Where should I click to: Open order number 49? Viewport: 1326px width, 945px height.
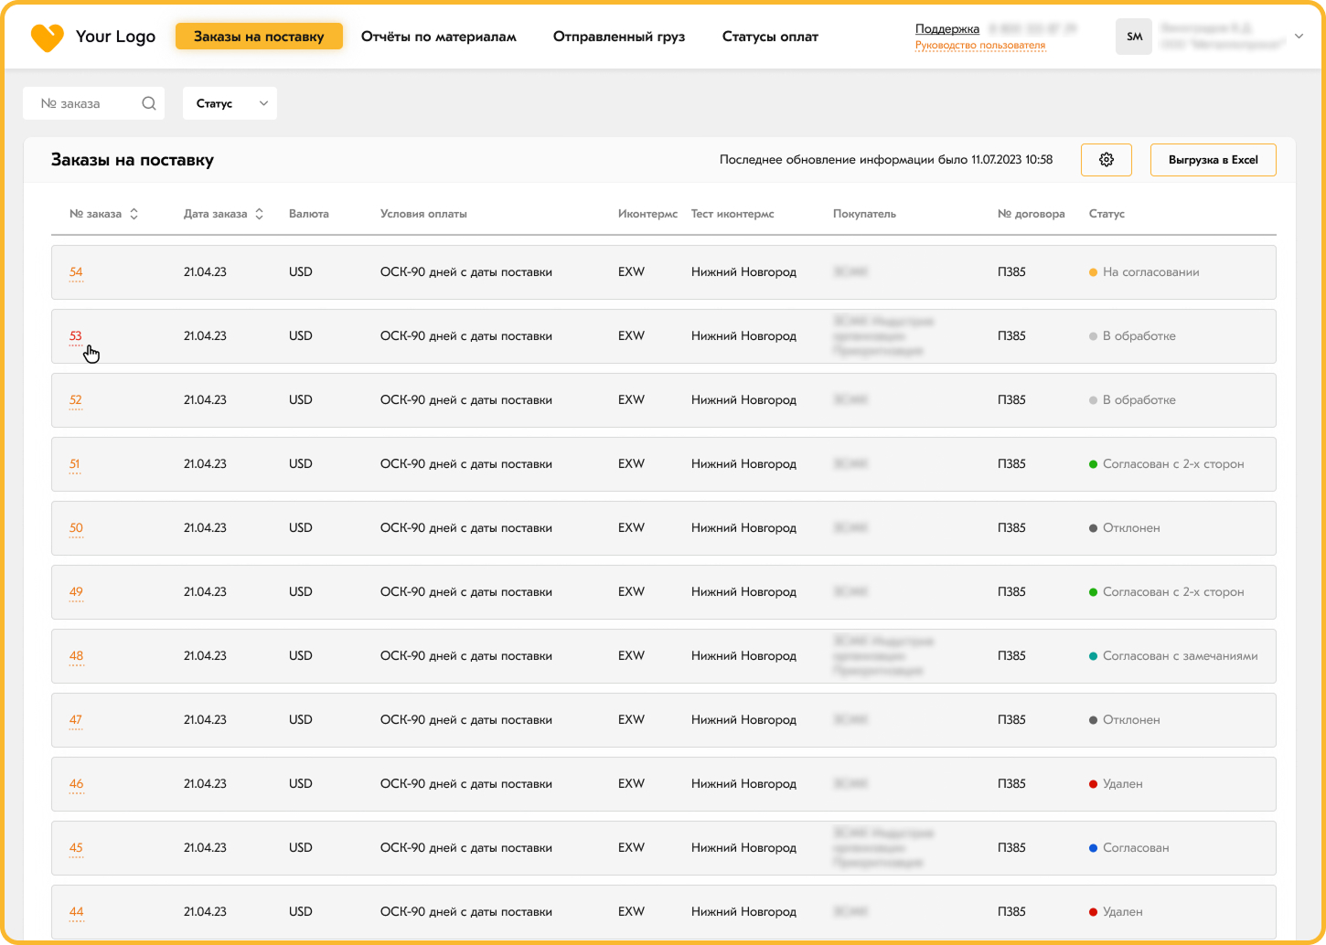[x=76, y=592]
